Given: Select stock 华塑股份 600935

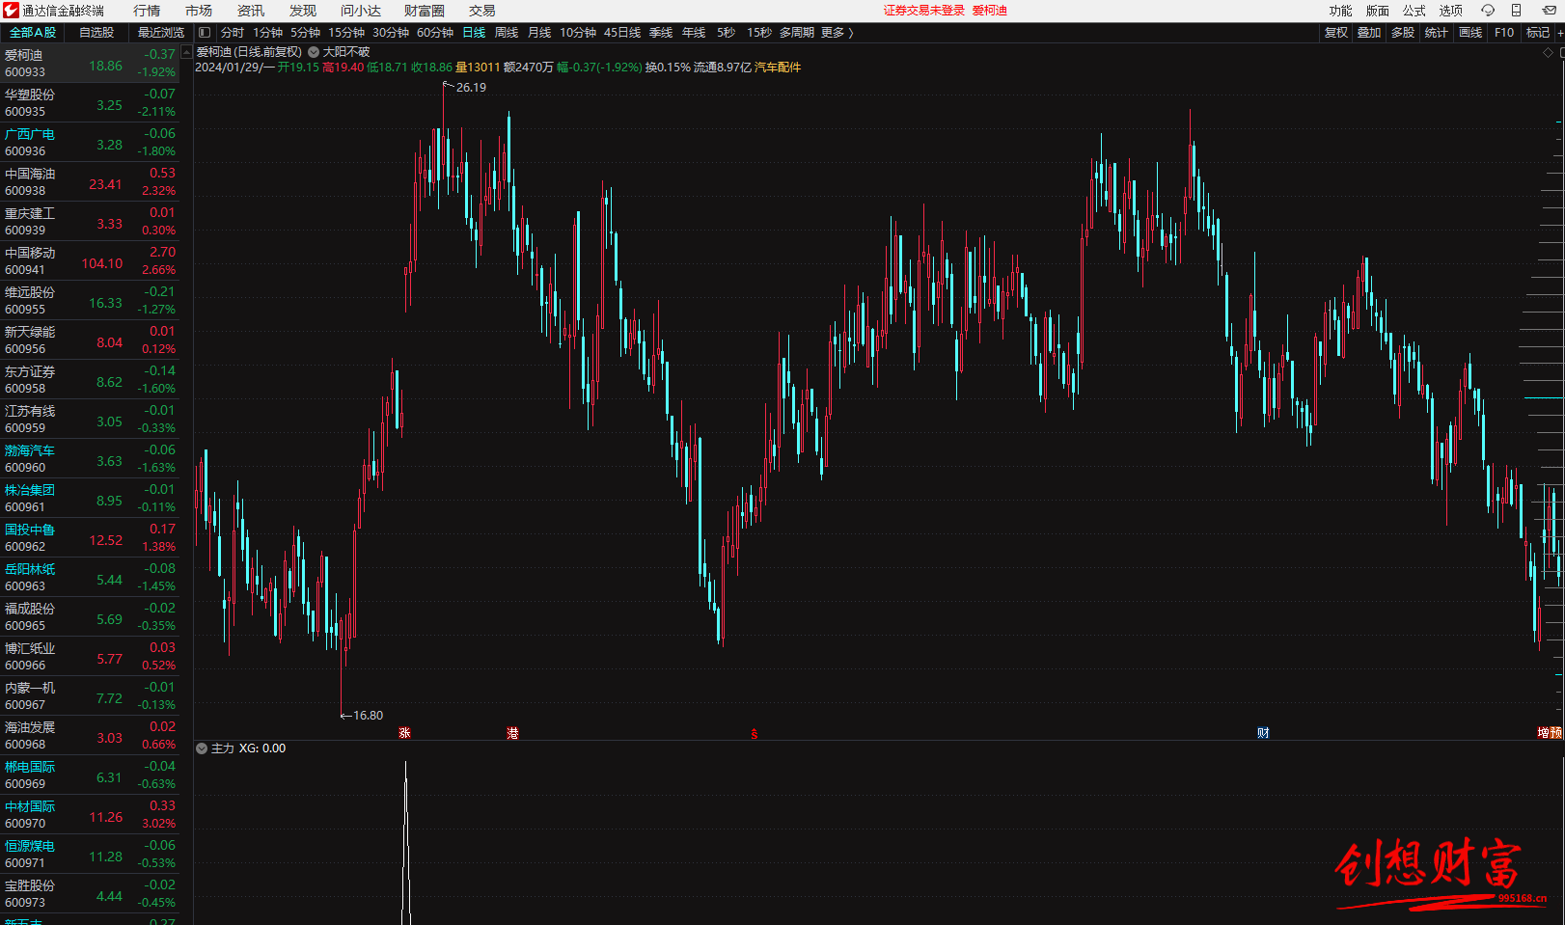Looking at the screenshot, I should (x=90, y=102).
